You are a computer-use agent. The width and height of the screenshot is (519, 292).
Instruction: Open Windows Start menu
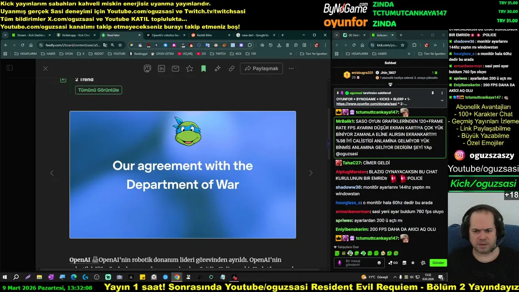point(5,277)
